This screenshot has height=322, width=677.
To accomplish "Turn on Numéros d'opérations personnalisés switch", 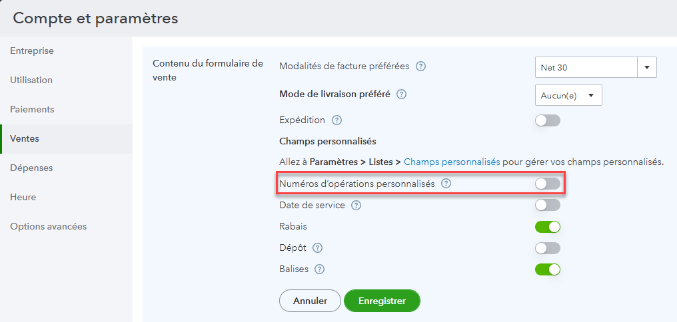I will [547, 184].
